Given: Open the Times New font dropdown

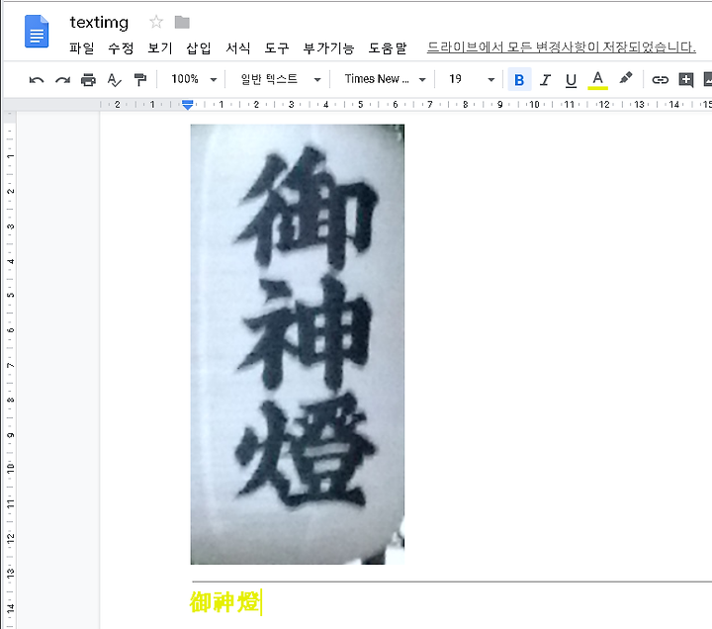Looking at the screenshot, I should (x=385, y=79).
